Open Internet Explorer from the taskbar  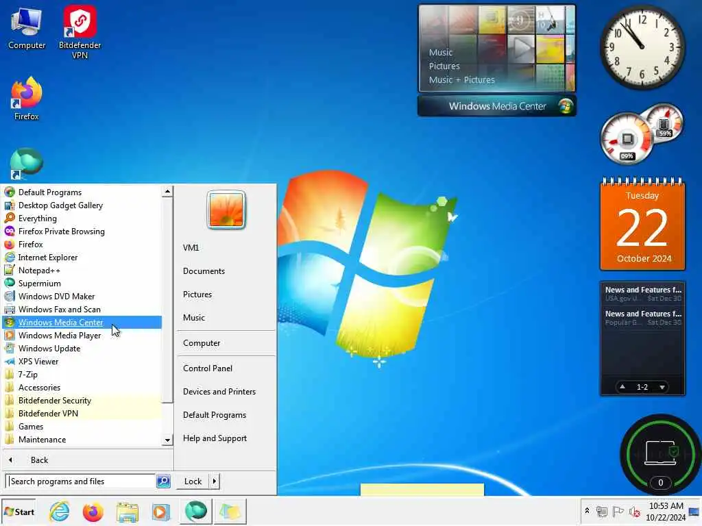[x=60, y=512]
